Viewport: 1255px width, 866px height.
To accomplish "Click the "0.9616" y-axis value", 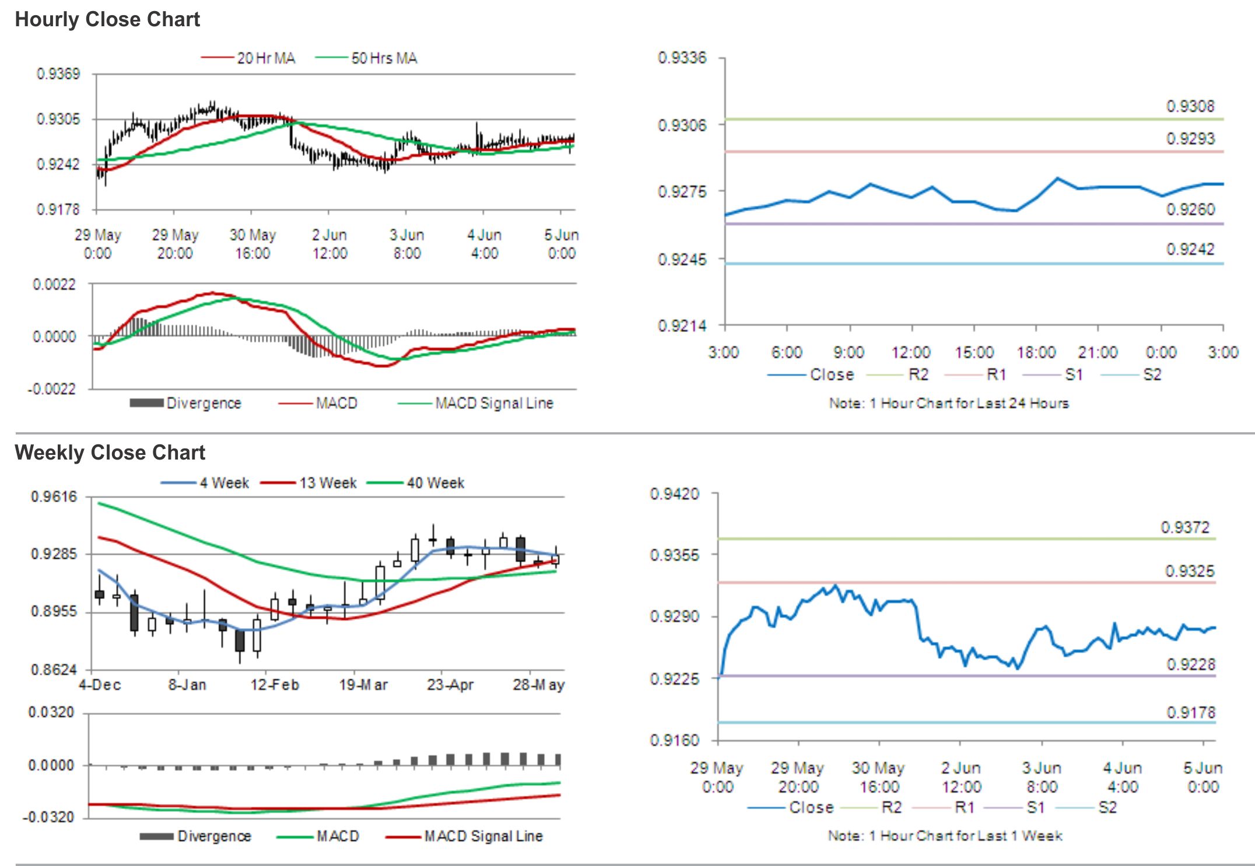I will (54, 496).
